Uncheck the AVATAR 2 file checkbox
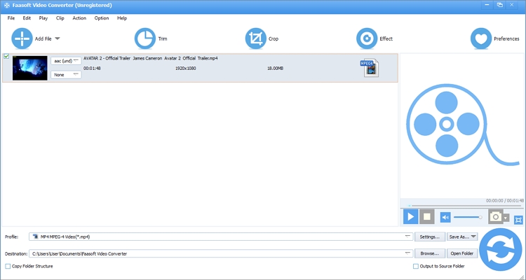The image size is (526, 280). (6, 57)
